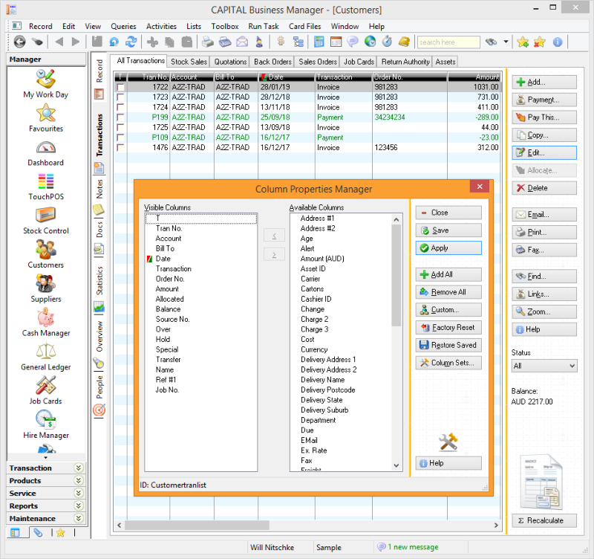The image size is (594, 559).
Task: Open the Queries menu
Action: pos(123,26)
